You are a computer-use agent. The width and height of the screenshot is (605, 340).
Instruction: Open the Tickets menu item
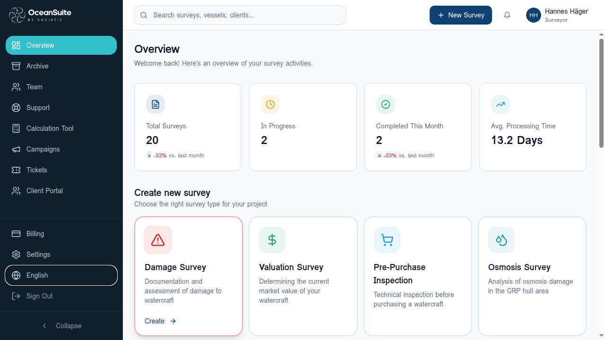click(61, 170)
